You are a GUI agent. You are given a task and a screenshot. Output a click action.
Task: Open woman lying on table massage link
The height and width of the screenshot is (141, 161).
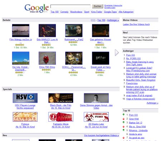141,75
